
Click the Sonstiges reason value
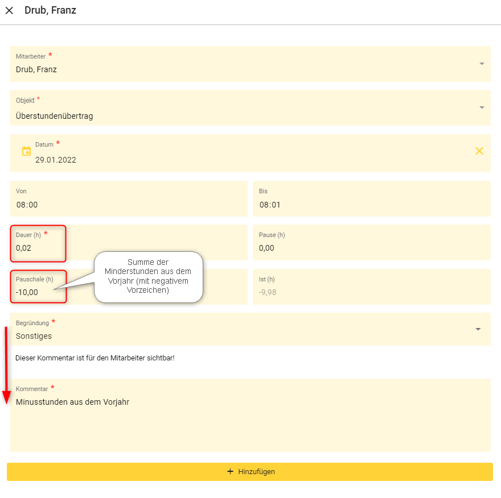34,336
